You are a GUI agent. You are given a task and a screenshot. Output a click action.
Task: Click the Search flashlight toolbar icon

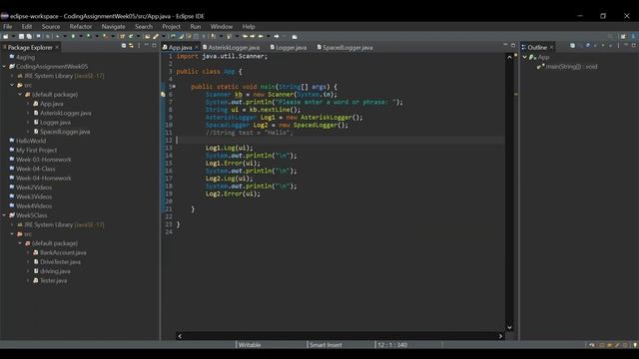tap(156, 36)
